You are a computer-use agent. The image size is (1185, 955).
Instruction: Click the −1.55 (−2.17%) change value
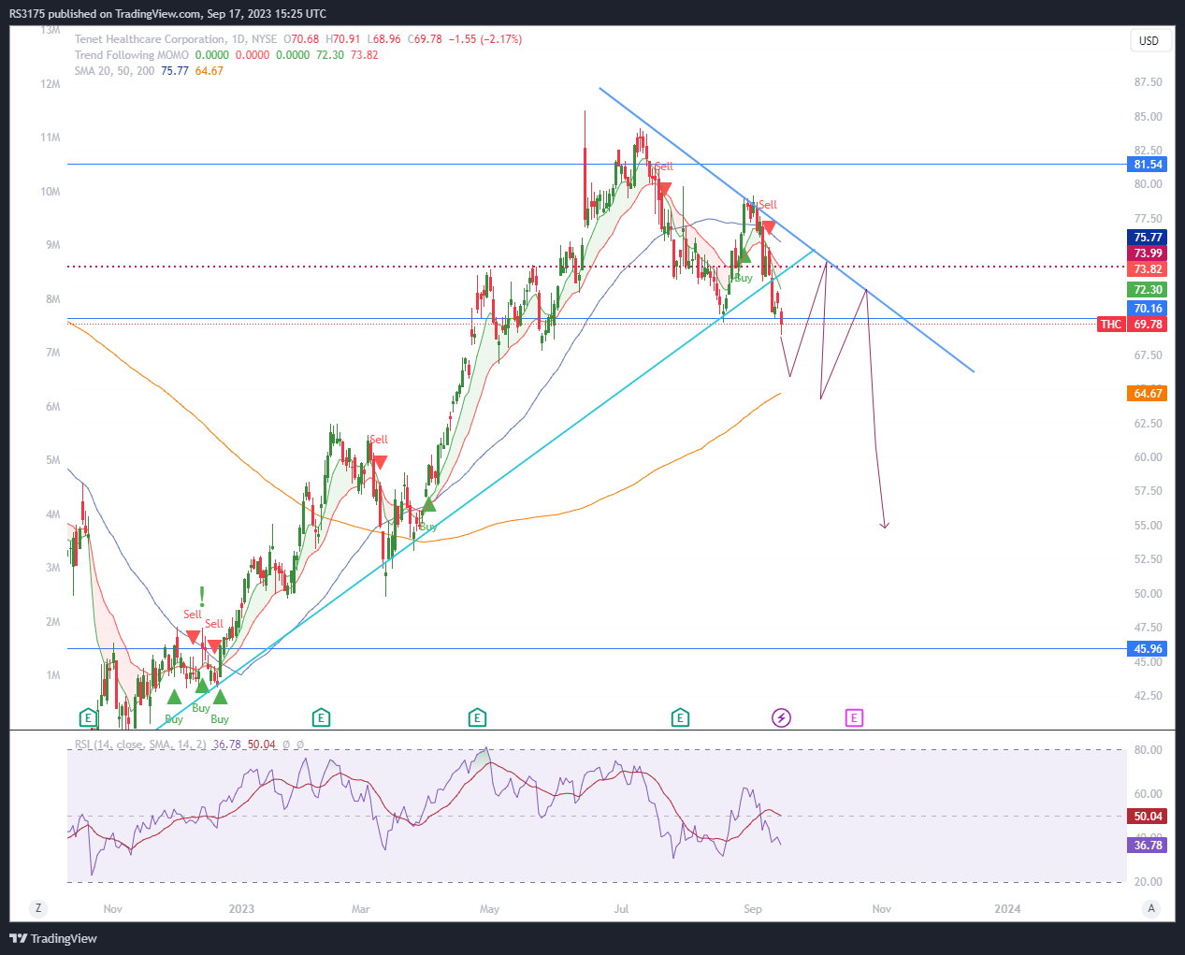(485, 39)
